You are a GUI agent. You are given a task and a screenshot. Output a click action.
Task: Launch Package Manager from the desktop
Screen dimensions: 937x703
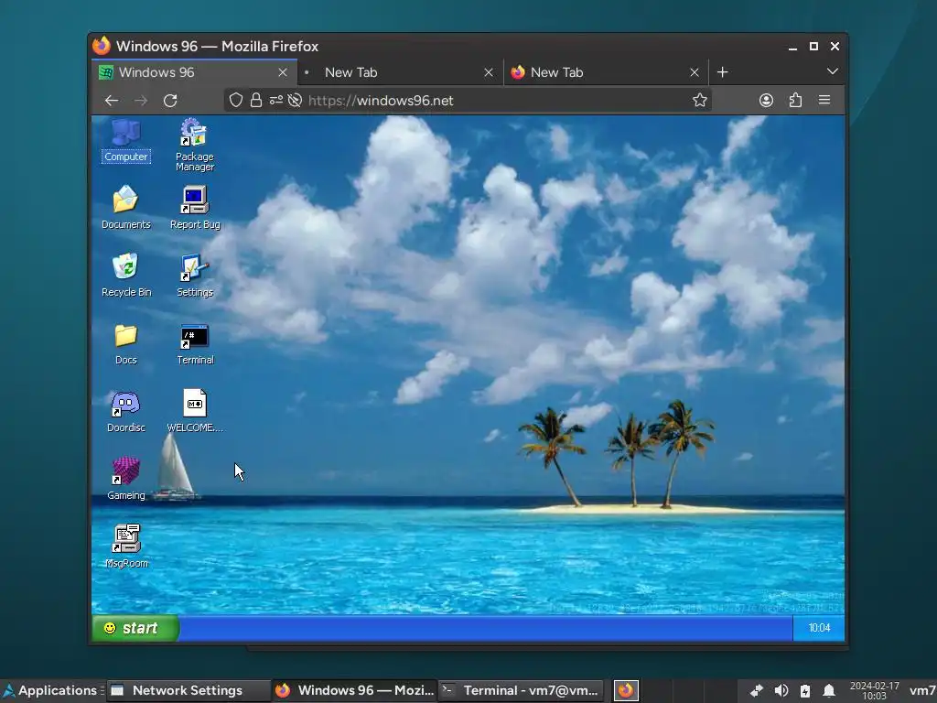pos(195,146)
